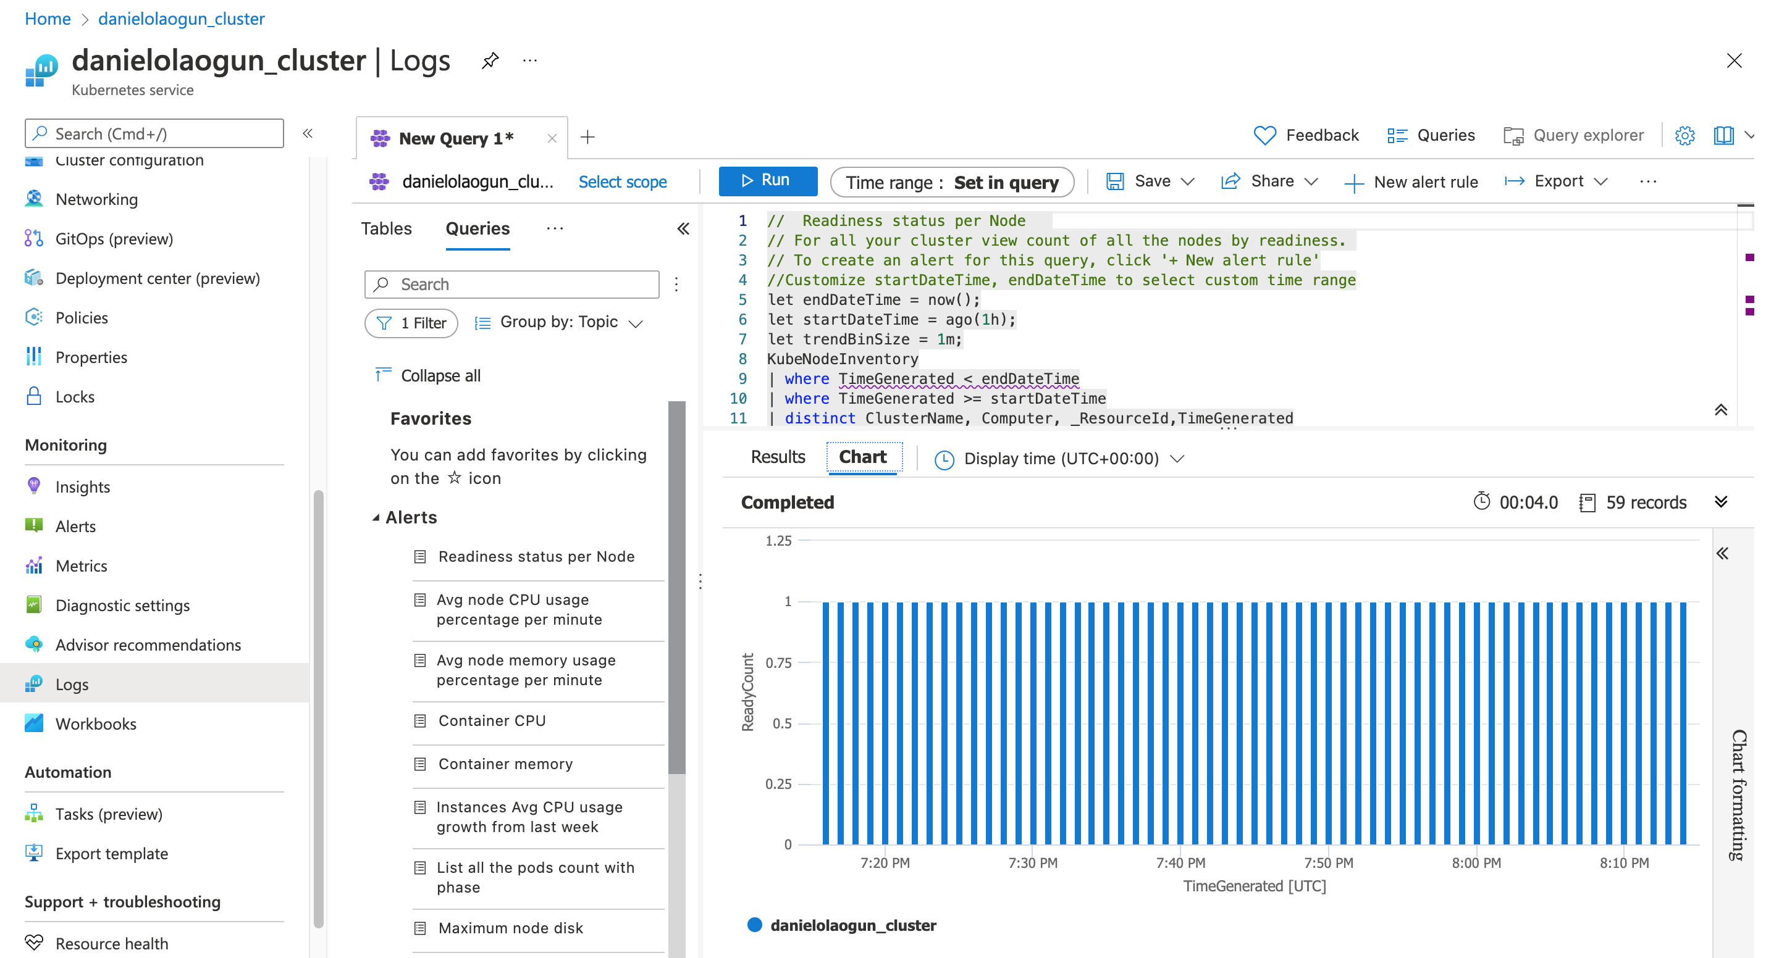Show more side pane tabs ellipsis
Viewport: 1779px width, 958px height.
point(555,228)
